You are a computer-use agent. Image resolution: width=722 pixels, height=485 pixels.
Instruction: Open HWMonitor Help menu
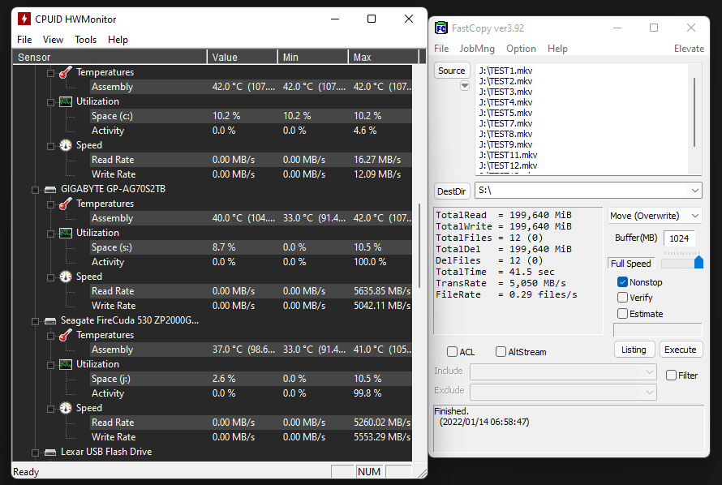point(118,40)
